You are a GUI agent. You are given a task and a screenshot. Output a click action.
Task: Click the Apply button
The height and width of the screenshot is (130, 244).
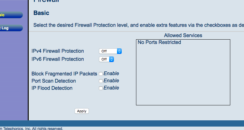(x=82, y=111)
